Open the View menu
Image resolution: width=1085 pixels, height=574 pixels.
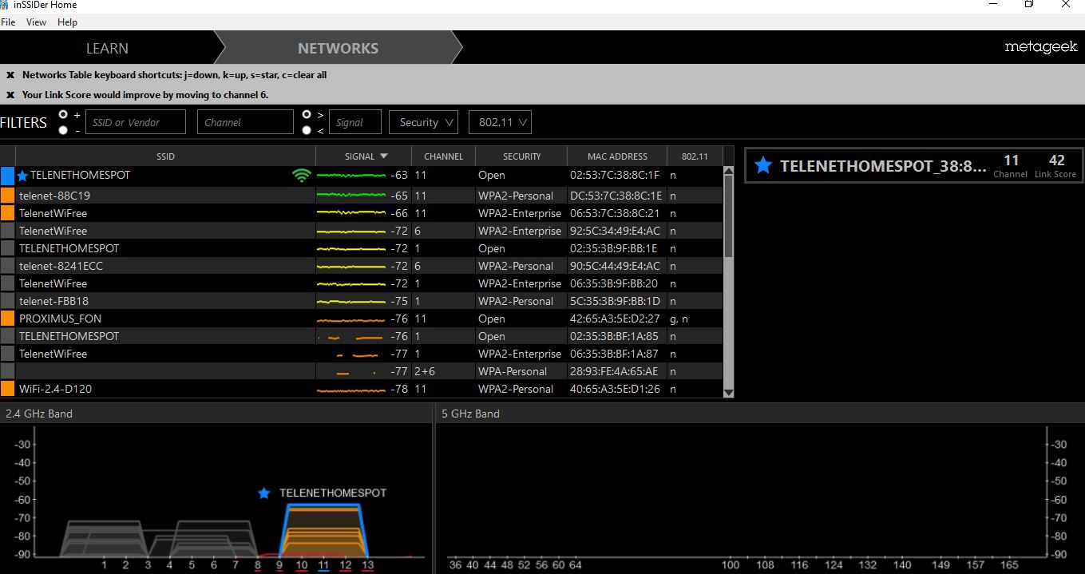[36, 22]
